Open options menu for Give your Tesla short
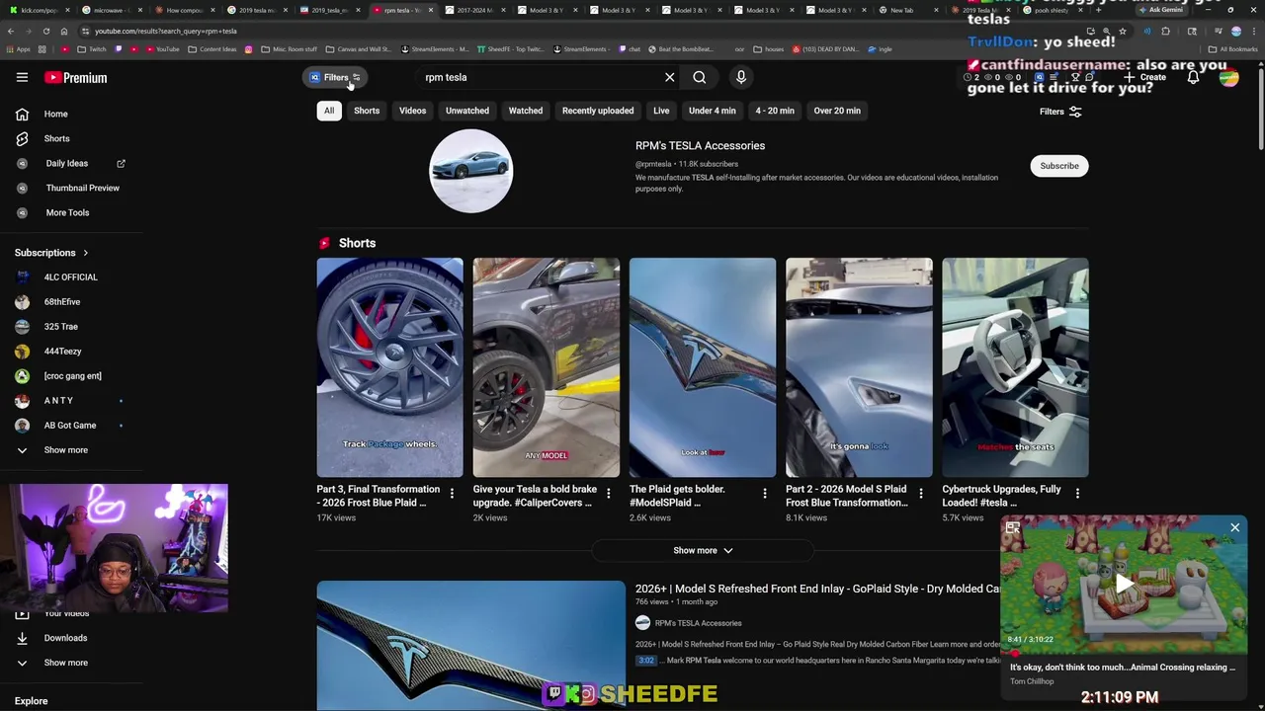The height and width of the screenshot is (711, 1265). coord(608,493)
